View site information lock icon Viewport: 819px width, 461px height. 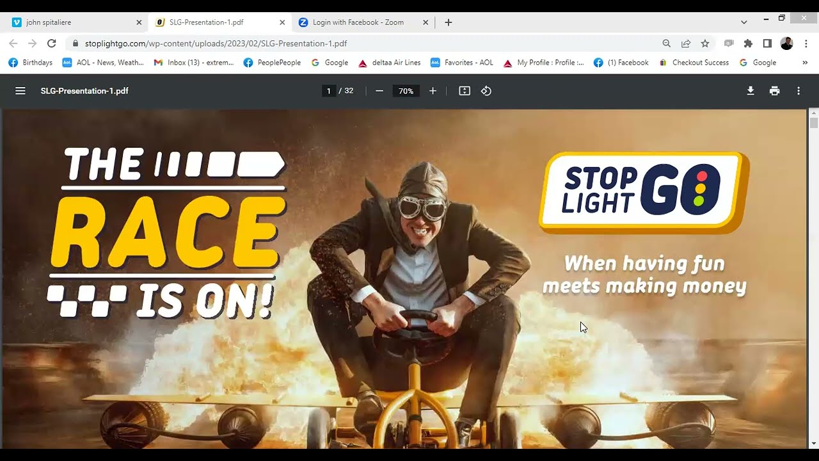coord(76,44)
